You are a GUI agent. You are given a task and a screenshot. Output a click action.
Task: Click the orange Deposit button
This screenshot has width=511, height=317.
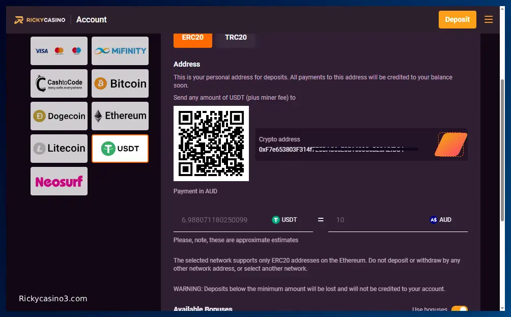457,19
